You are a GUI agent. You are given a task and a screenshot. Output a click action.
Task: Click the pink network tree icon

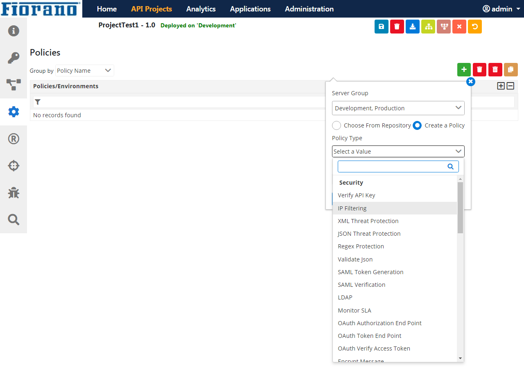coord(444,27)
